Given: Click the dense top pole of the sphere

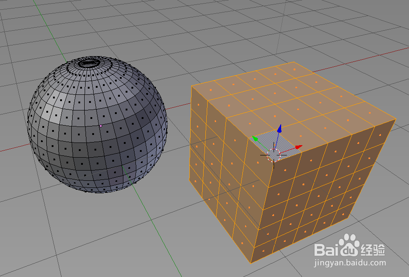Looking at the screenshot, I should pos(89,63).
